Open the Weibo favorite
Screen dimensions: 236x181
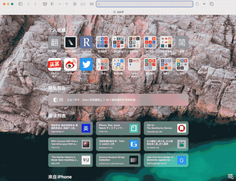(x=71, y=64)
